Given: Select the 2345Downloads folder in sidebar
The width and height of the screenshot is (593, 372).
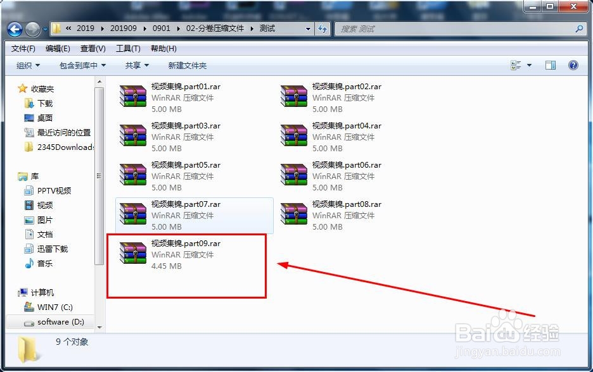Looking at the screenshot, I should click(x=59, y=147).
